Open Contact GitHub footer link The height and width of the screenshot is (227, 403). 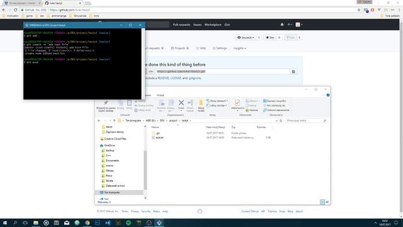pyautogui.click(x=249, y=211)
